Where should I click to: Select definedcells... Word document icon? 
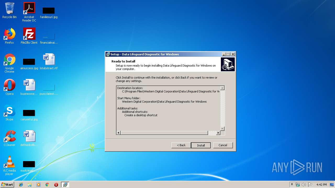tap(29, 138)
